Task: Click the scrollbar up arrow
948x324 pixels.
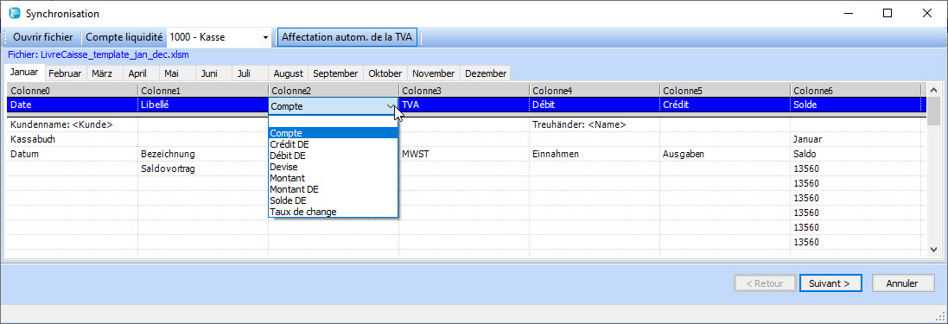Action: pyautogui.click(x=933, y=91)
